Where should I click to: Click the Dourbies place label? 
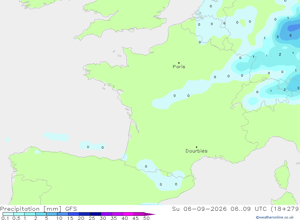click(196, 151)
